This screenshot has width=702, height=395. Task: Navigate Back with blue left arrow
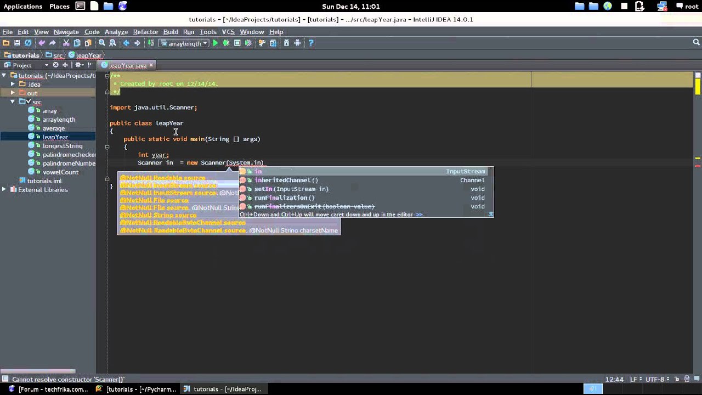(x=126, y=43)
